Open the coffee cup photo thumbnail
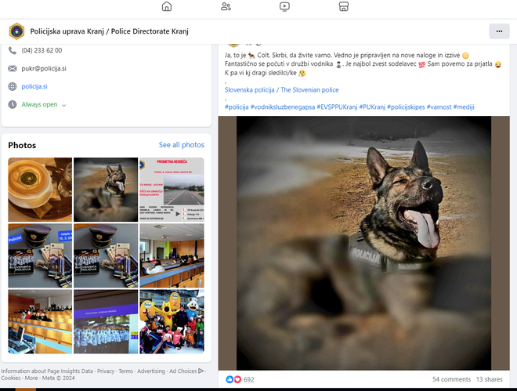The width and height of the screenshot is (517, 391). point(40,190)
